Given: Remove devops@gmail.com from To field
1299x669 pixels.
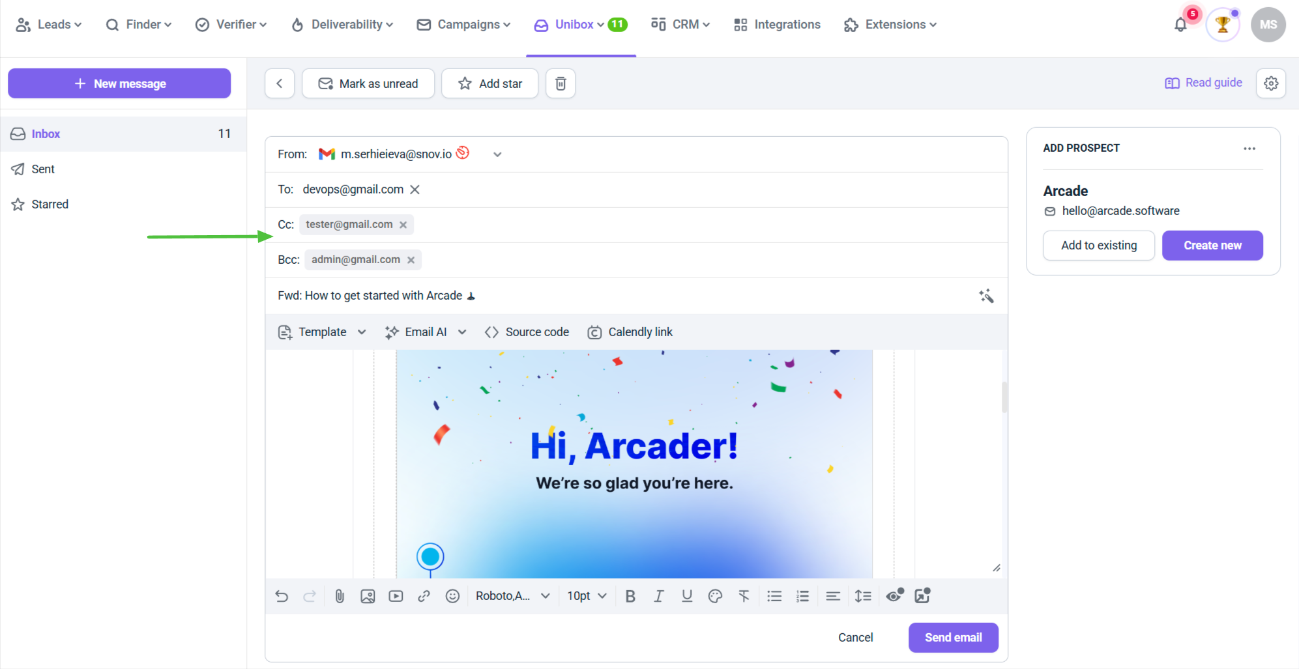Looking at the screenshot, I should tap(415, 190).
